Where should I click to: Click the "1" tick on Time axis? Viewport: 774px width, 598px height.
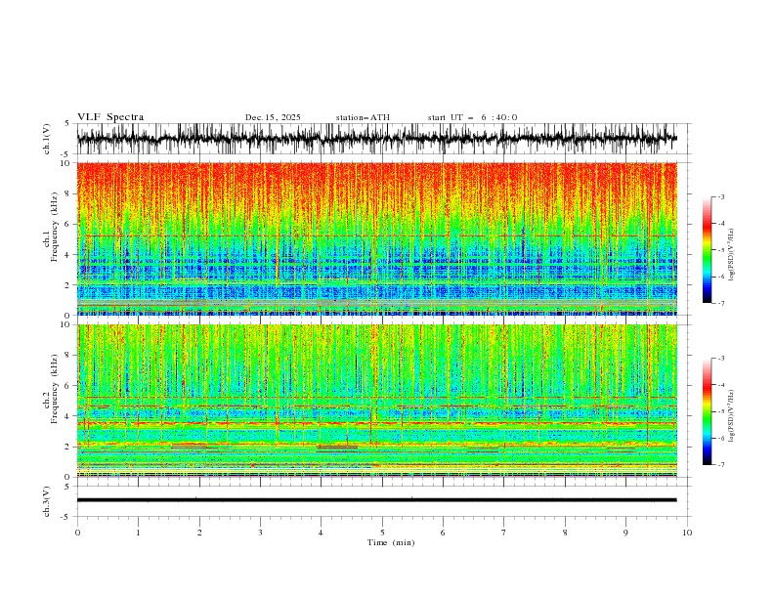[x=138, y=533]
